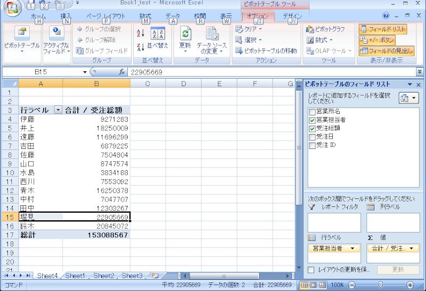
Task: Open the 行ラベル filter dropdown
Action: pos(58,110)
